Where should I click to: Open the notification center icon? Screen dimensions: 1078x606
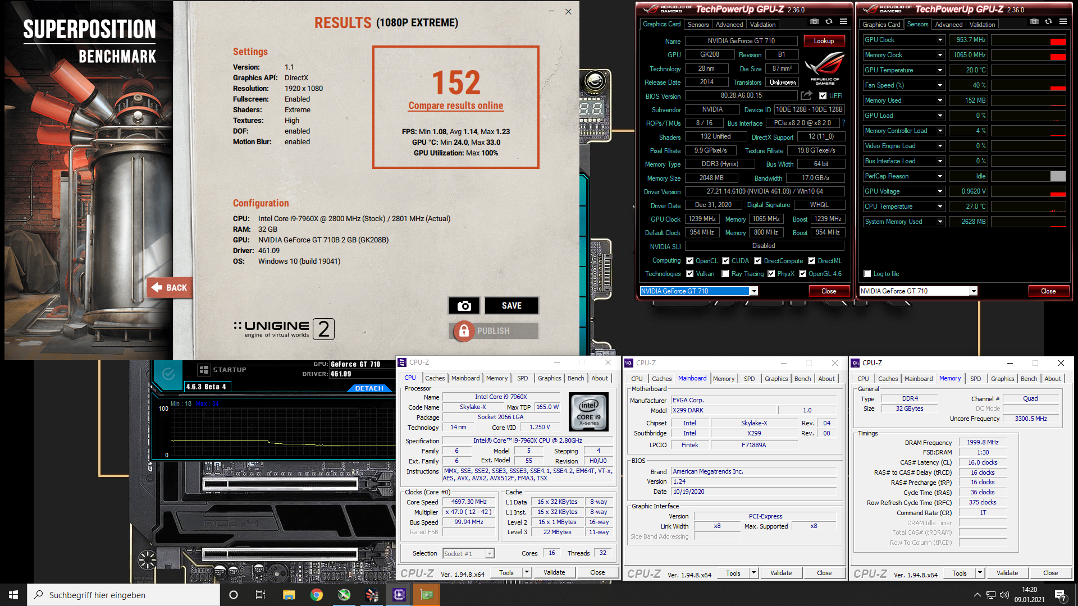[x=1060, y=595]
